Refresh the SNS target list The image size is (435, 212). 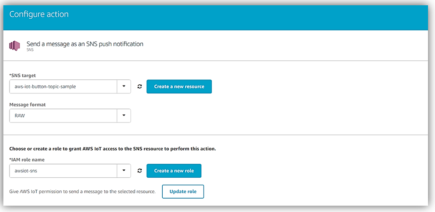[x=140, y=86]
